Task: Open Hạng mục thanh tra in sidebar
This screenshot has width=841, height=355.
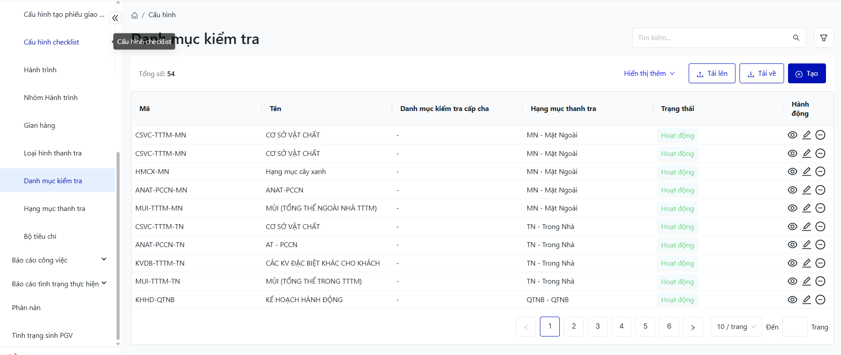Action: [x=54, y=209]
